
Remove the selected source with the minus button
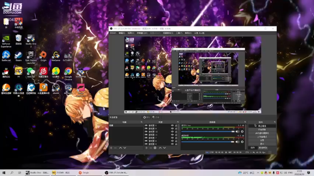[x=151, y=148]
